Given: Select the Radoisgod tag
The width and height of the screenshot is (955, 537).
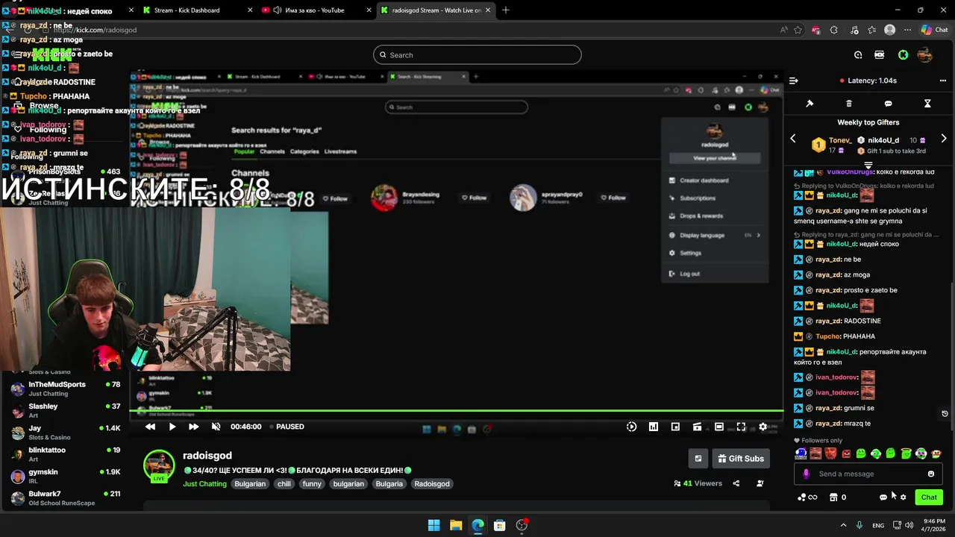Looking at the screenshot, I should tap(432, 484).
